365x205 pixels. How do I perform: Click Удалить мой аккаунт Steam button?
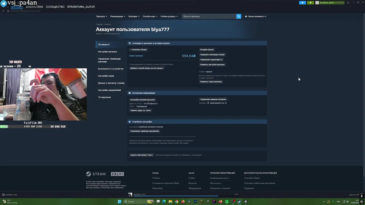(x=141, y=155)
